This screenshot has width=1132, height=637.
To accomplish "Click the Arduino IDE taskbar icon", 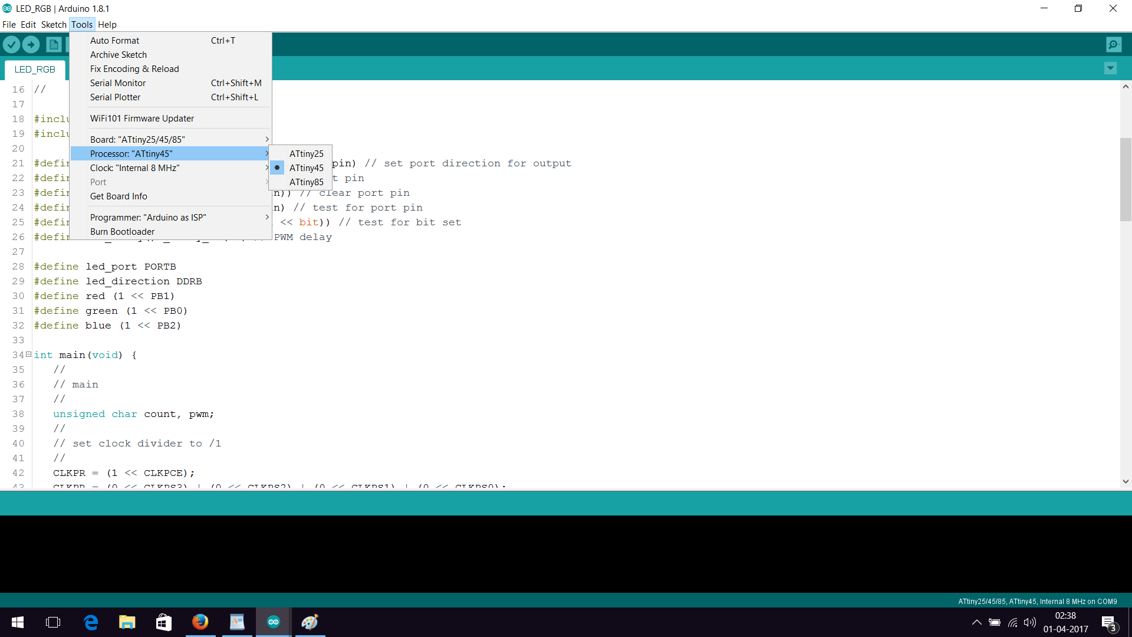I will pyautogui.click(x=274, y=622).
